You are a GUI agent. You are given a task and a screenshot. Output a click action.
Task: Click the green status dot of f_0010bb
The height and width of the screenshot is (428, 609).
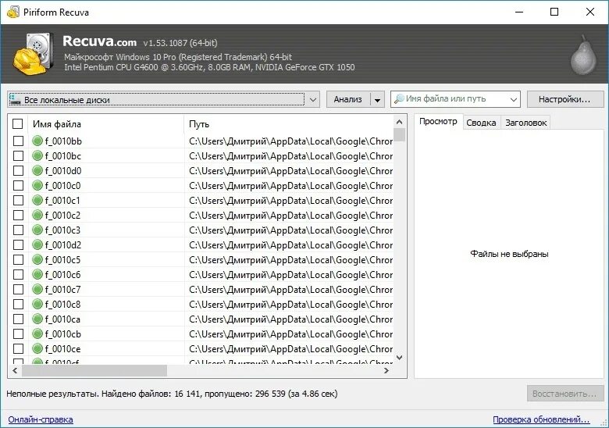click(37, 141)
